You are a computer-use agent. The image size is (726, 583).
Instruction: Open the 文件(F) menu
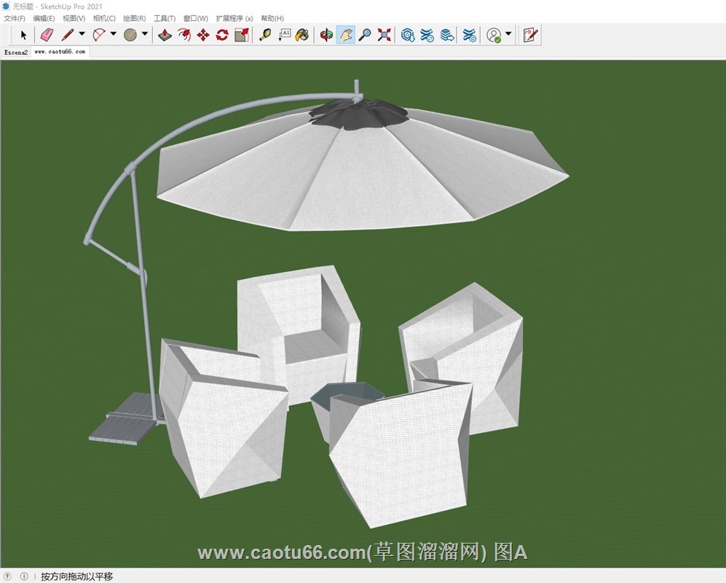(15, 18)
